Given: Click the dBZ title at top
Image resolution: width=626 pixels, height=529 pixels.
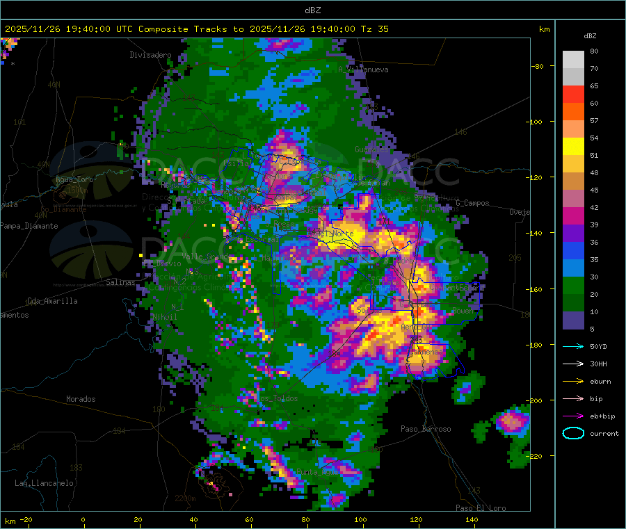Looking at the screenshot, I should tap(312, 10).
